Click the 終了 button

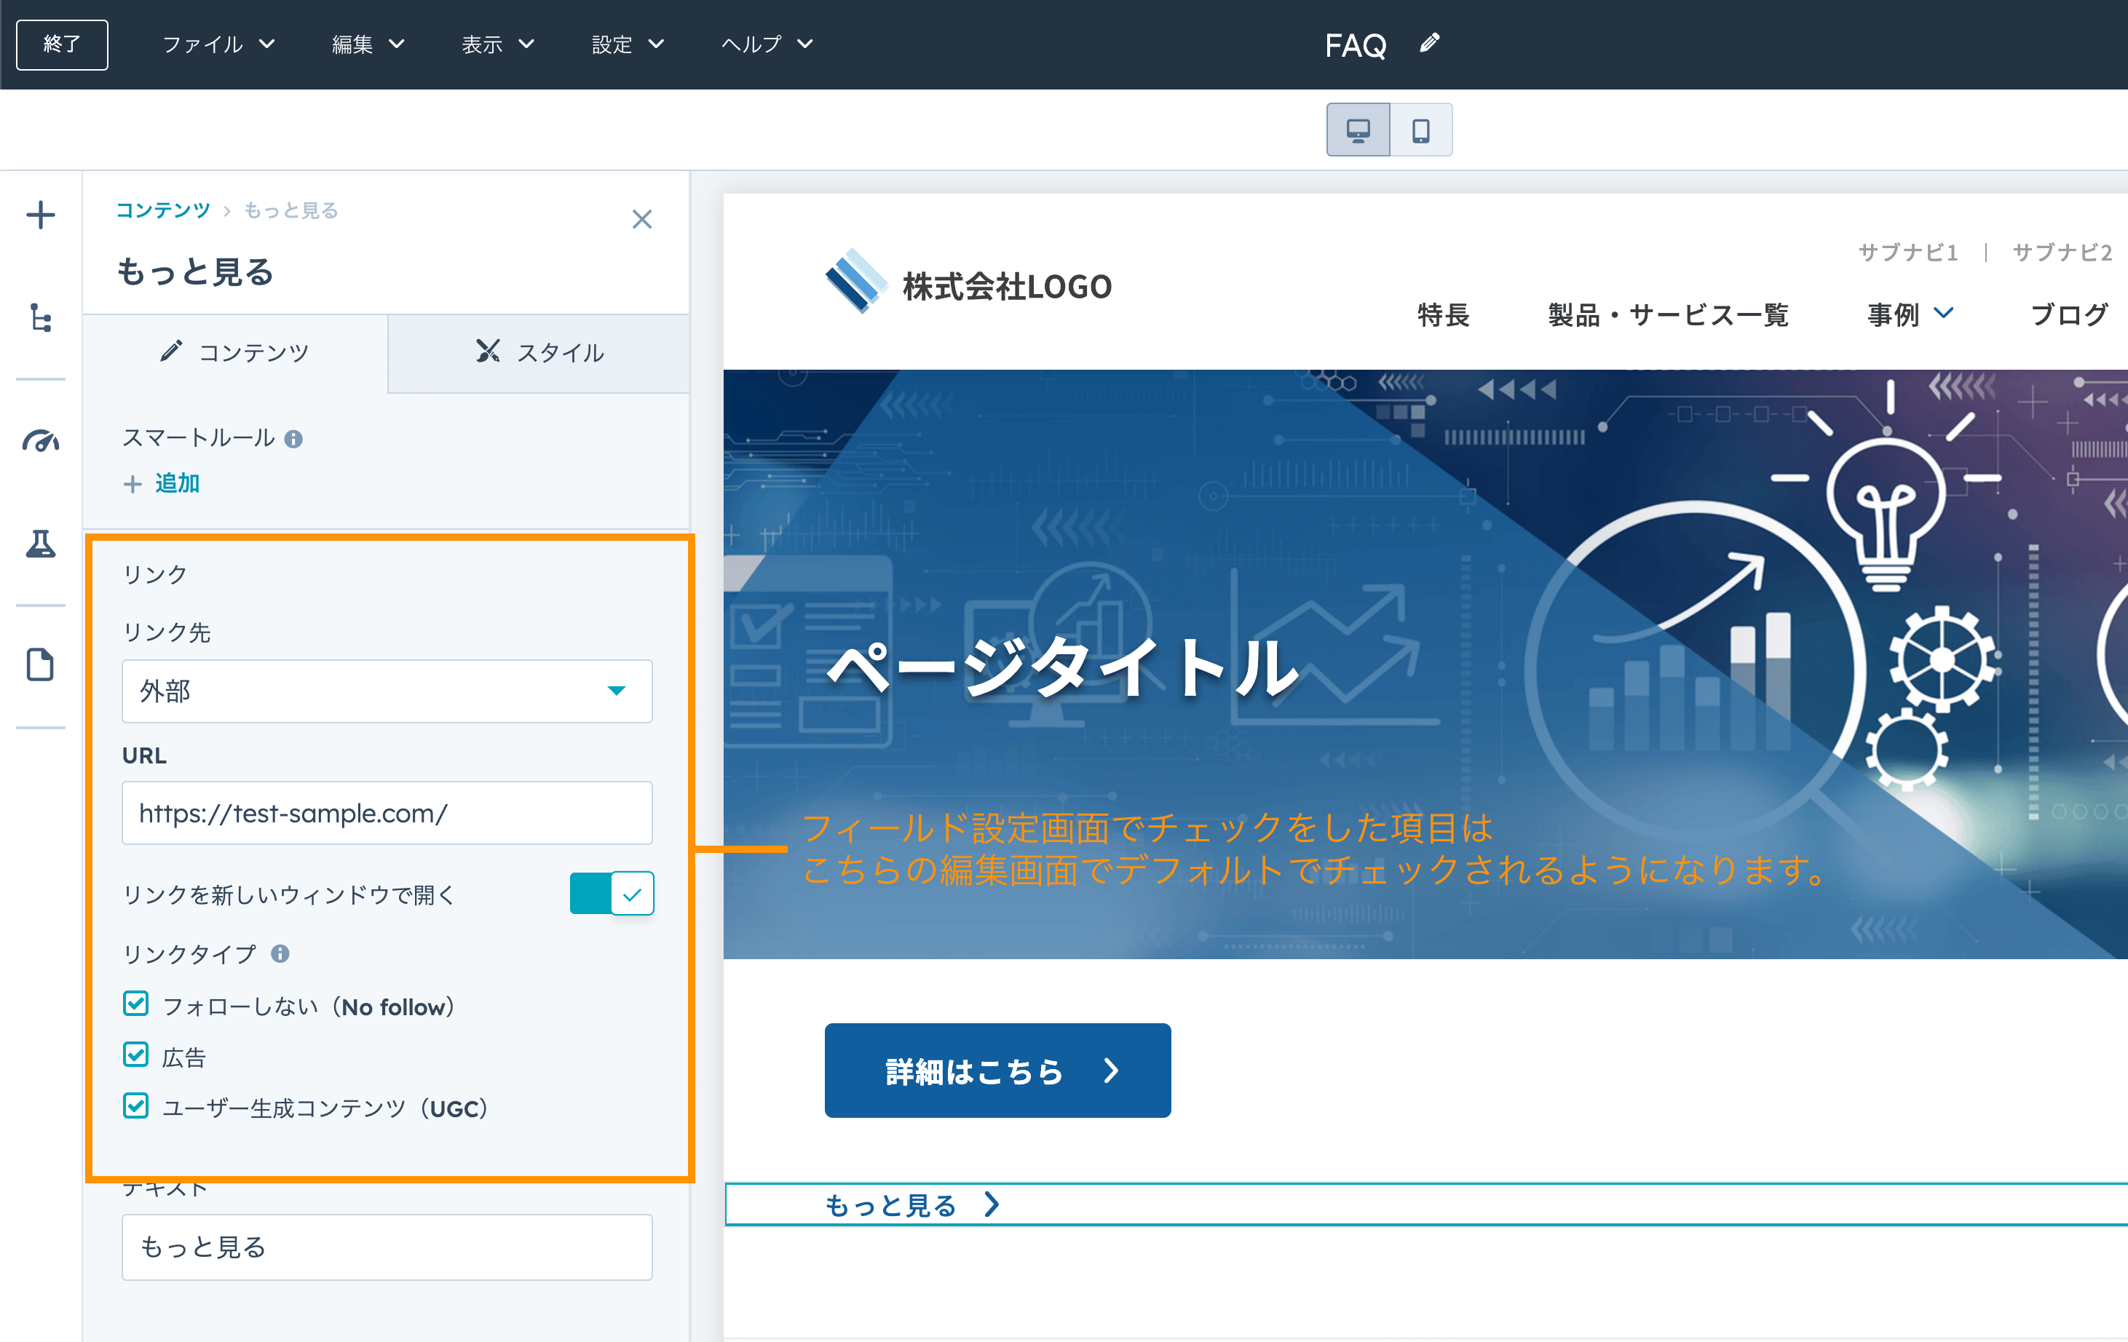(62, 44)
